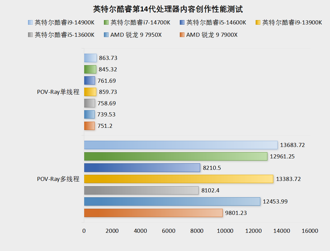Click axis tick label 10000
This screenshot has height=251, width=330.
pyautogui.click(x=225, y=231)
